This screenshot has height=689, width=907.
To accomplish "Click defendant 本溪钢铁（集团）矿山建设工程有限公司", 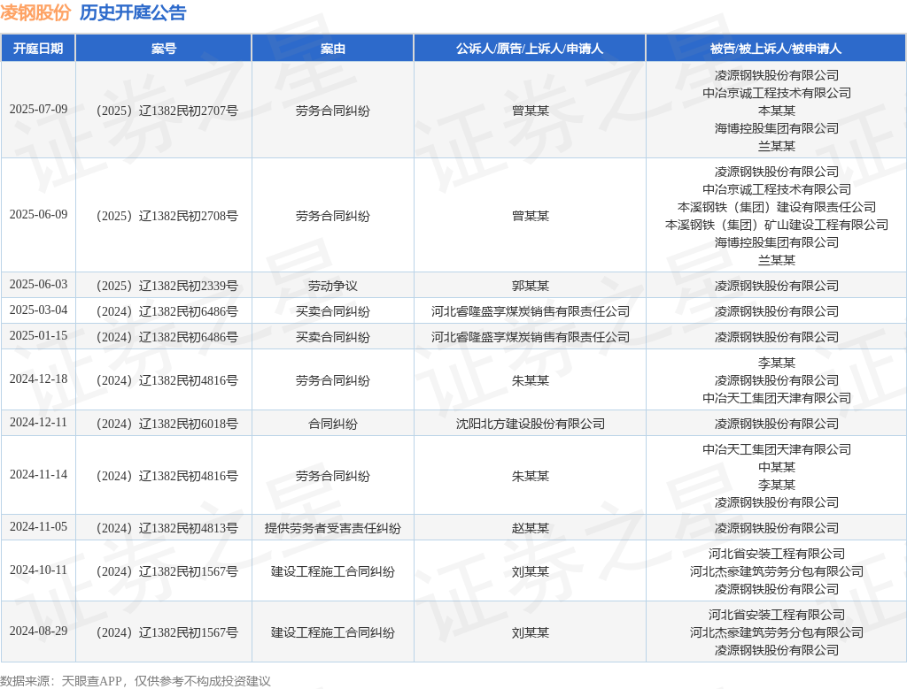I will [776, 225].
